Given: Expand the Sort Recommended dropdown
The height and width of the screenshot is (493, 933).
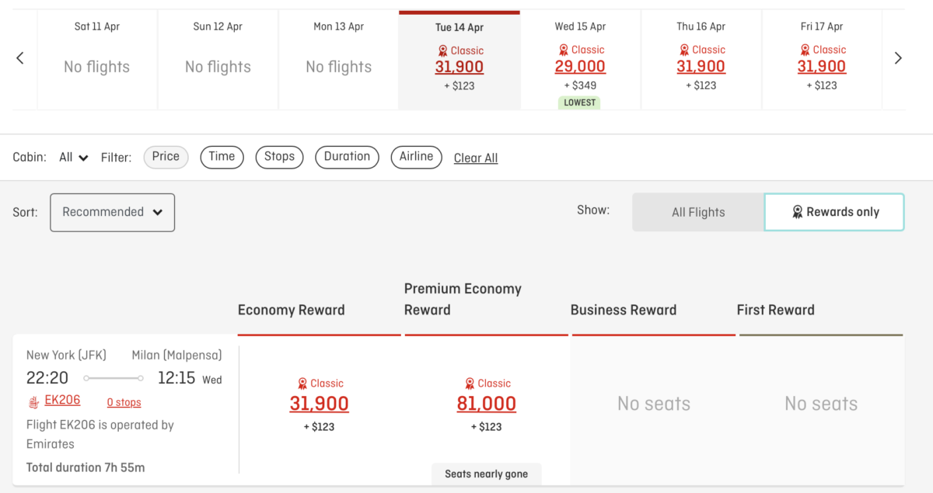Looking at the screenshot, I should (112, 212).
